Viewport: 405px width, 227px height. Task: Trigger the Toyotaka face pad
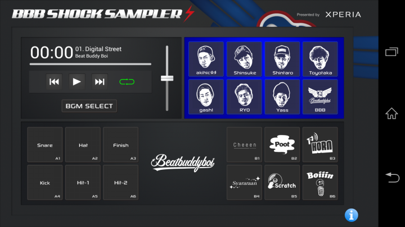point(320,59)
